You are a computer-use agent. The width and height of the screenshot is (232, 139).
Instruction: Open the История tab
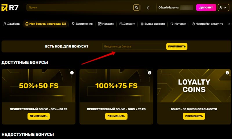click(x=178, y=24)
